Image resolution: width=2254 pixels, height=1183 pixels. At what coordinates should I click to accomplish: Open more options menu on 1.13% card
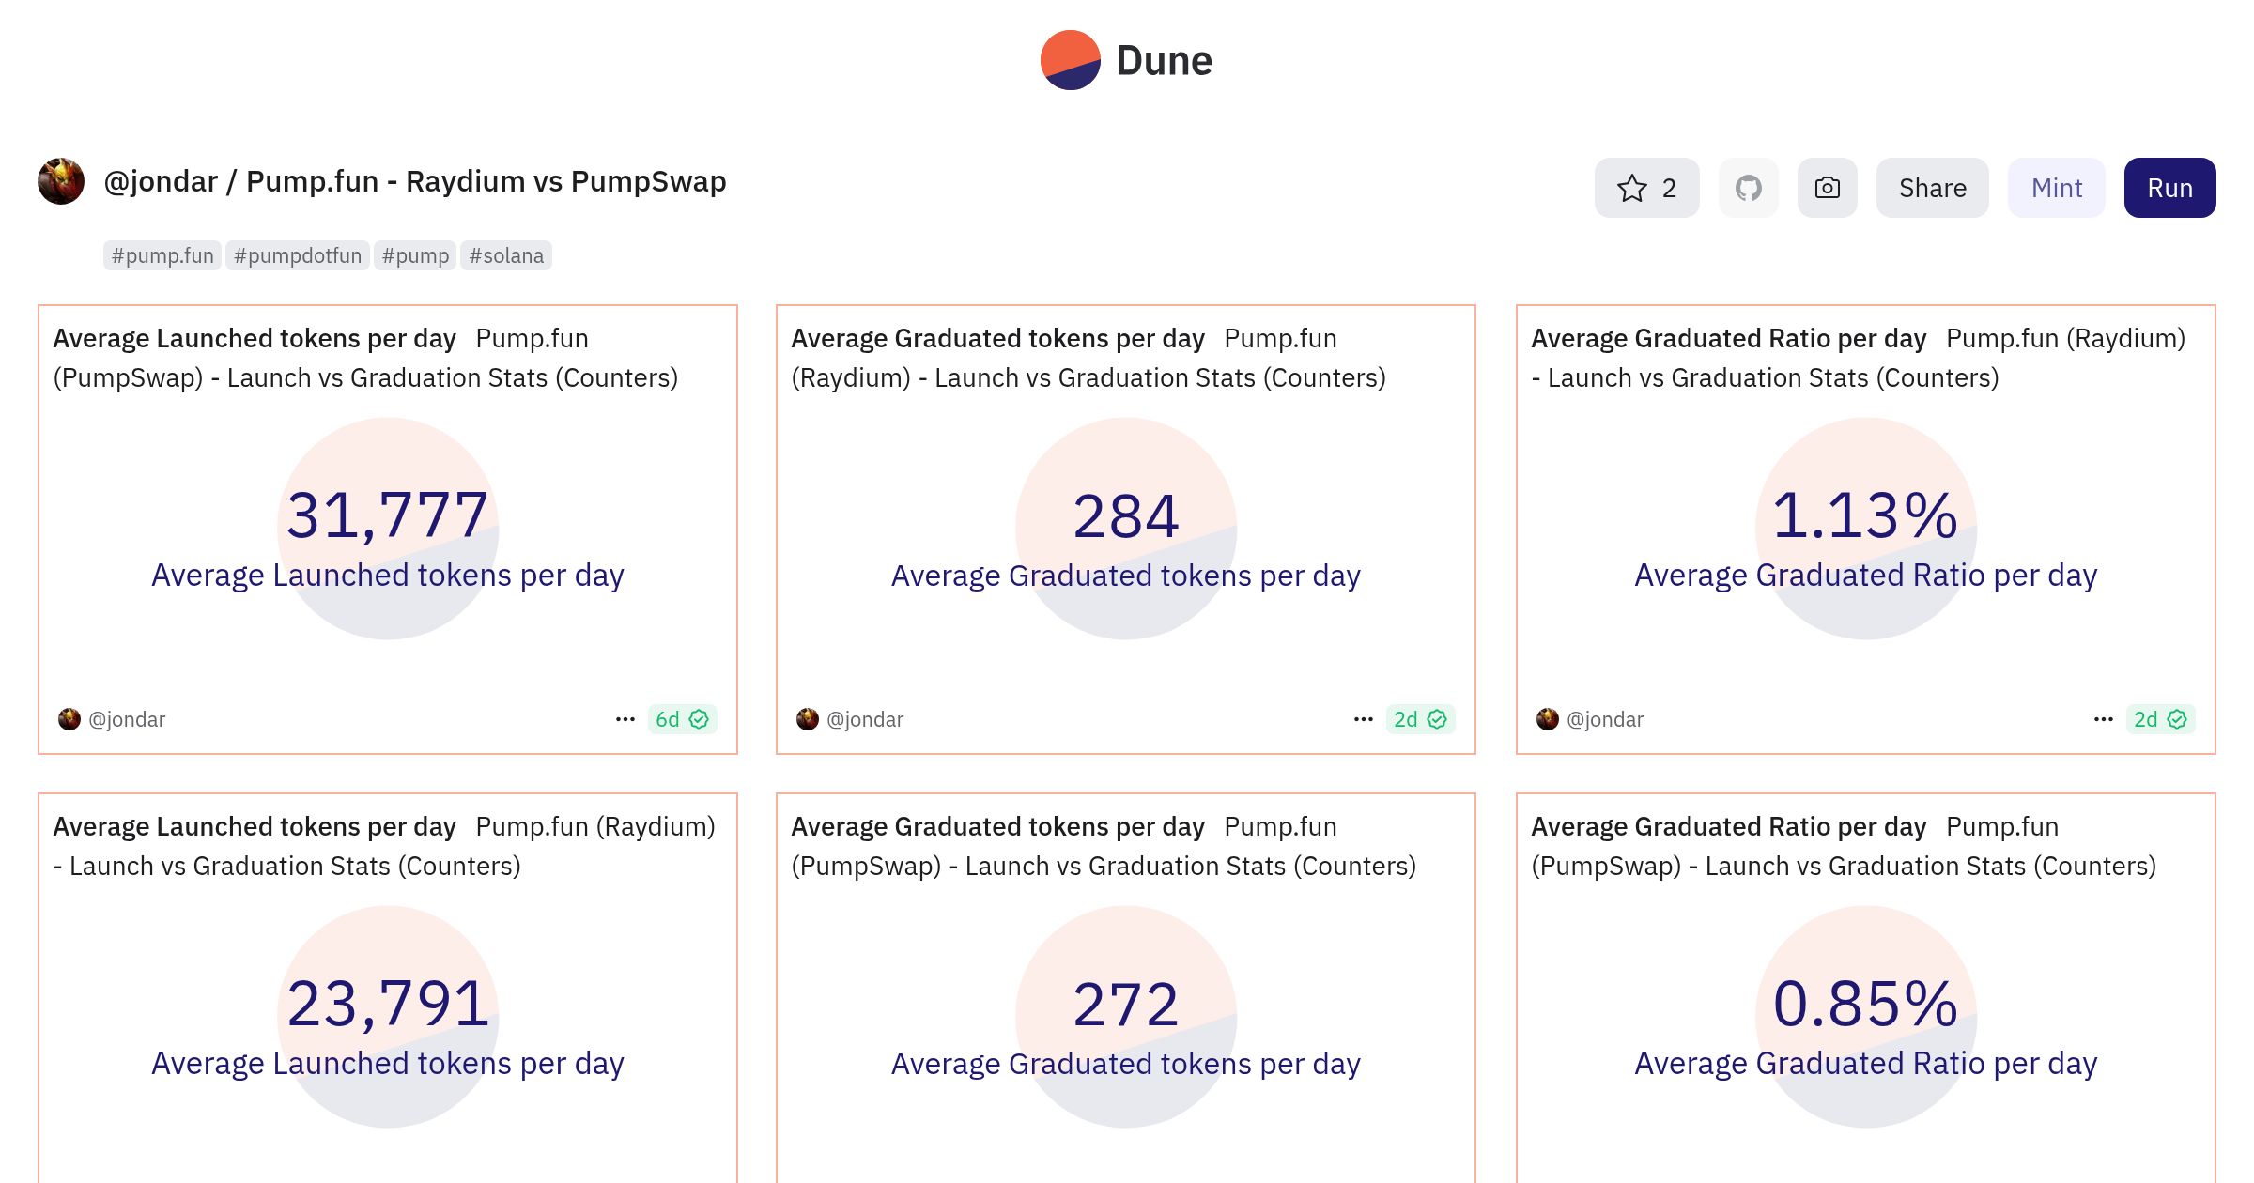2104,719
